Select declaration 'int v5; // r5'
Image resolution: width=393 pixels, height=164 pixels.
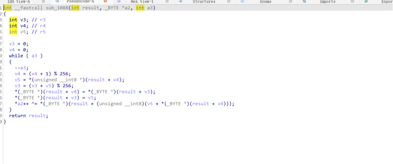pos(27,32)
